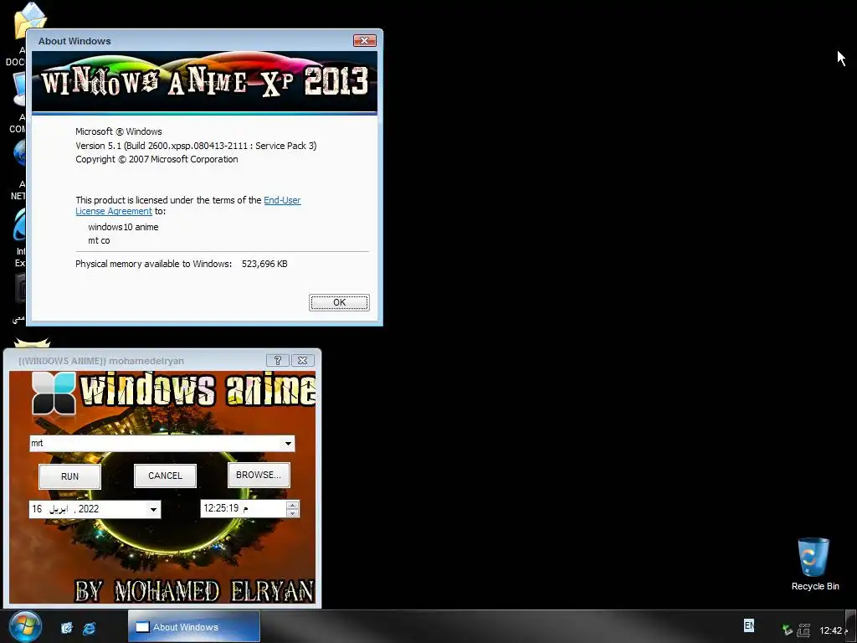Click the CANCEL button
The height and width of the screenshot is (643, 857).
coord(165,476)
